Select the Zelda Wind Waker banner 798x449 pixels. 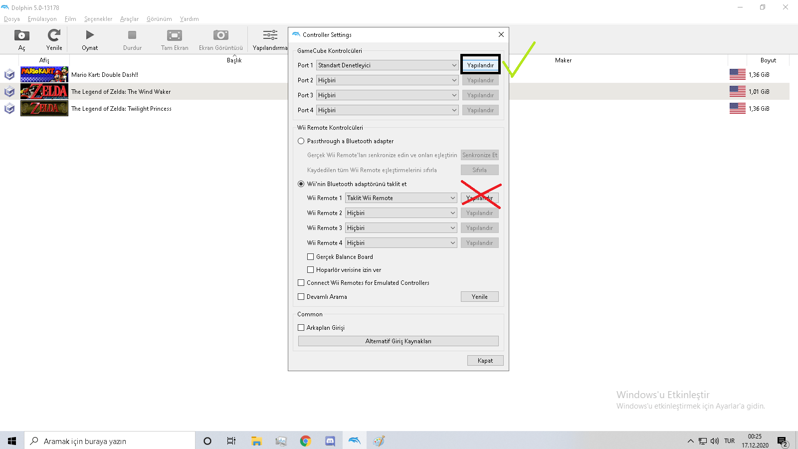pyautogui.click(x=44, y=91)
